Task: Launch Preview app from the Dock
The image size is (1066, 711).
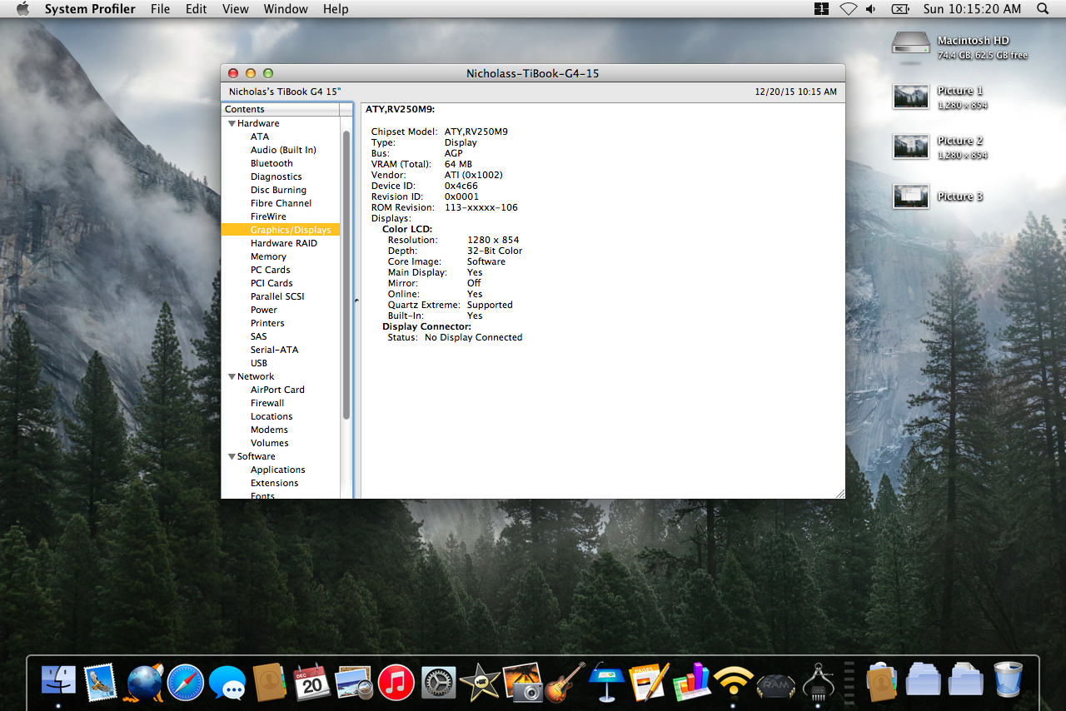Action: click(x=354, y=683)
